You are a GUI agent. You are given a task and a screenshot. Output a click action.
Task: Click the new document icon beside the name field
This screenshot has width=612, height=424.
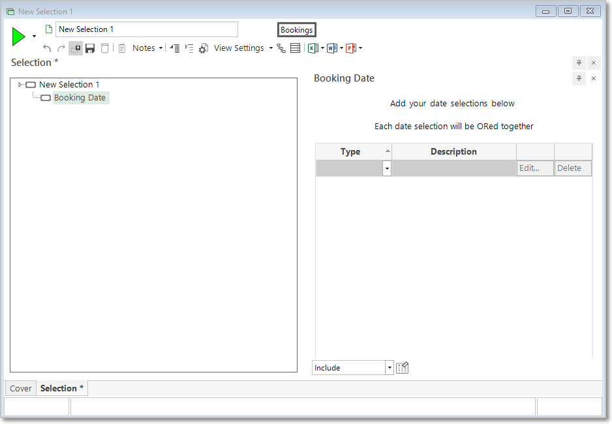(49, 29)
